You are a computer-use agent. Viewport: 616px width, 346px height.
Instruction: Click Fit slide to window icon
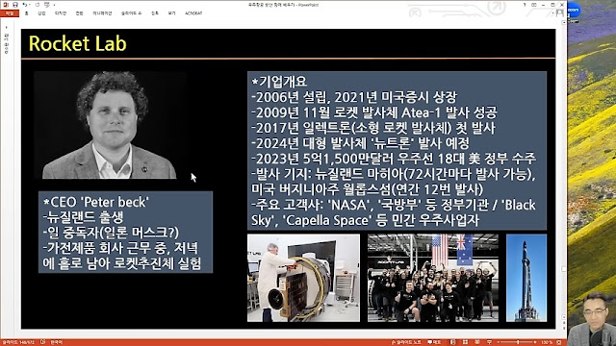[558, 342]
